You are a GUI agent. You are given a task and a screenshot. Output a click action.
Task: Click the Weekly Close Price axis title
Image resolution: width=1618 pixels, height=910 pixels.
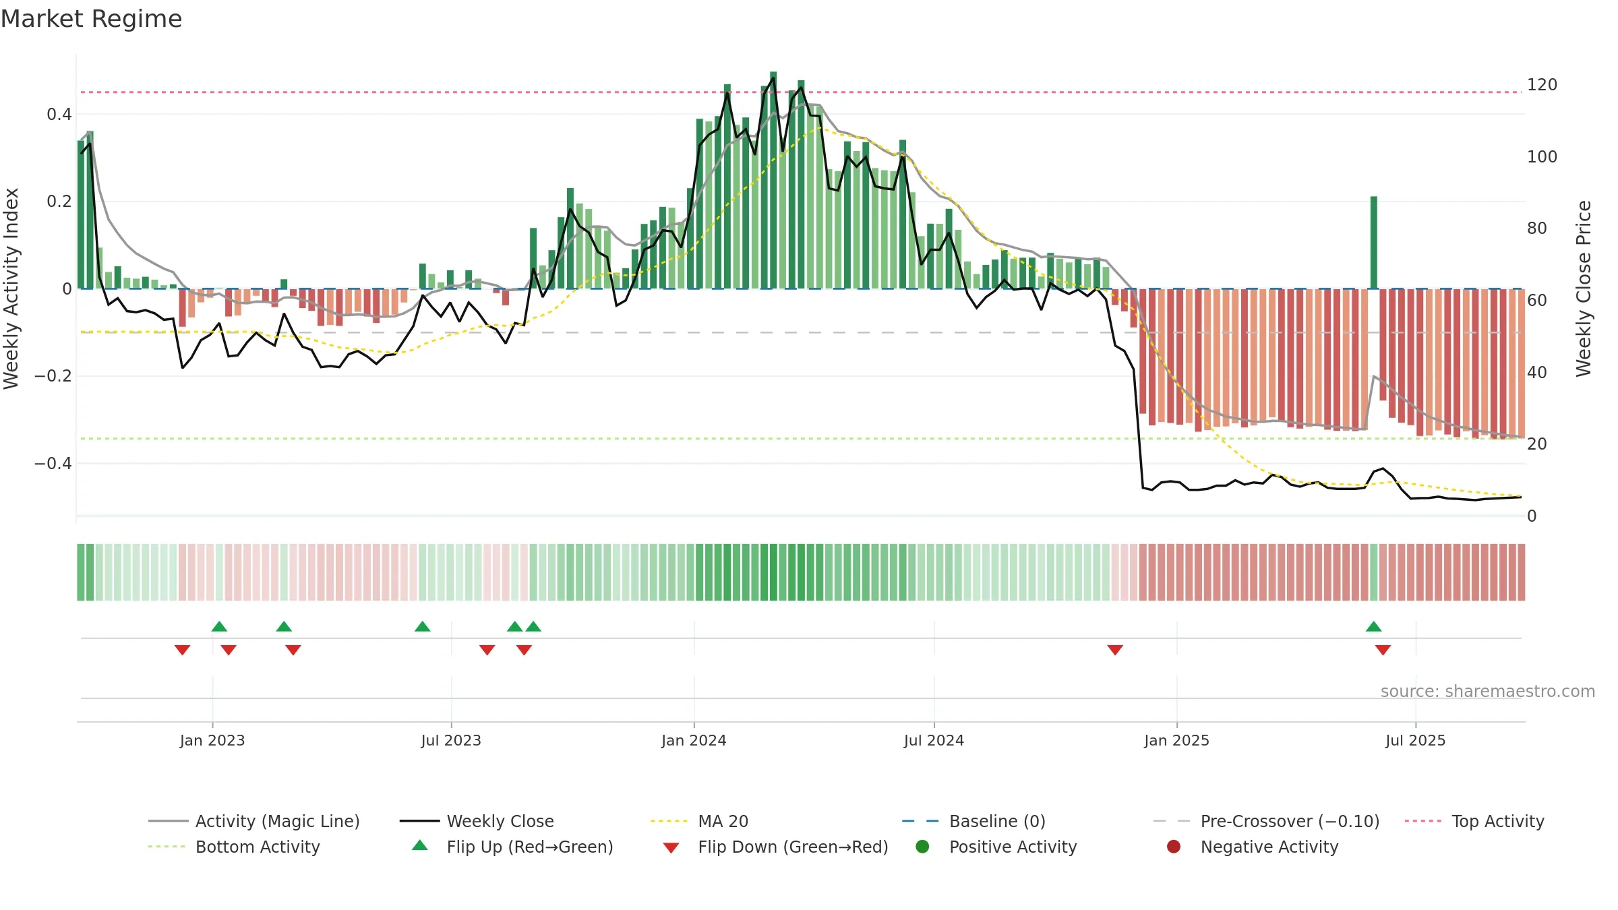(1584, 289)
